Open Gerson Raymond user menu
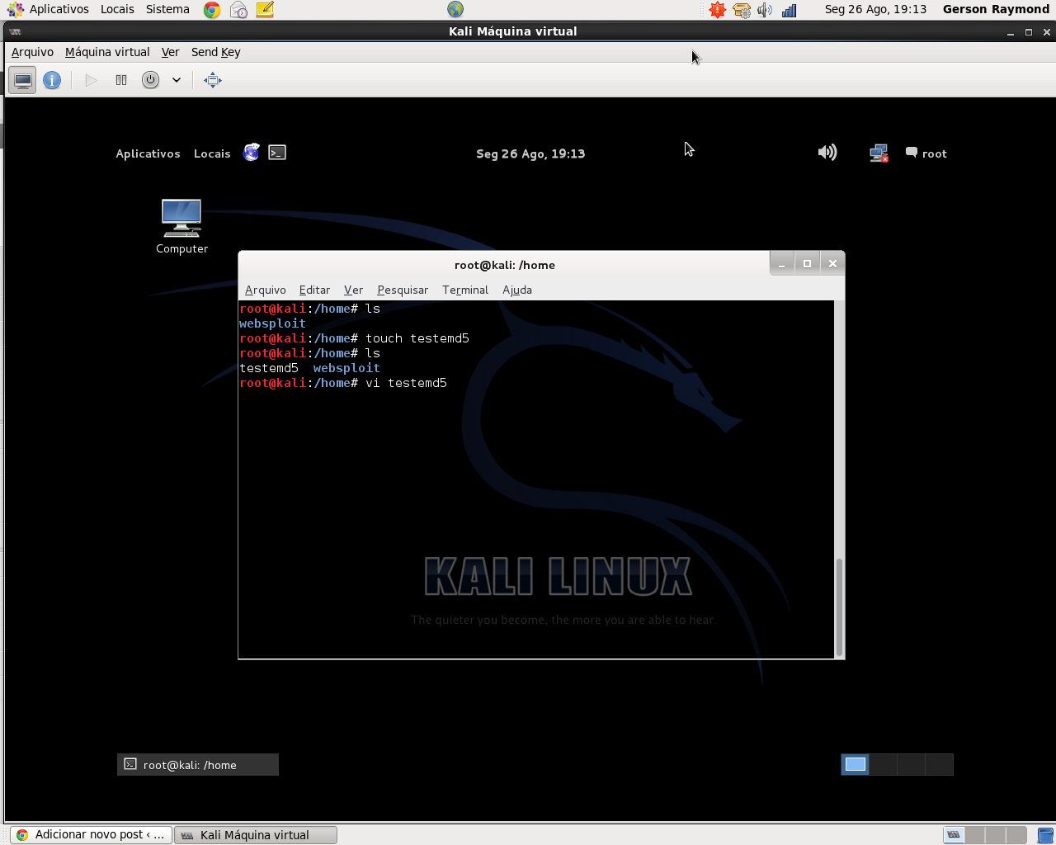 pos(996,9)
